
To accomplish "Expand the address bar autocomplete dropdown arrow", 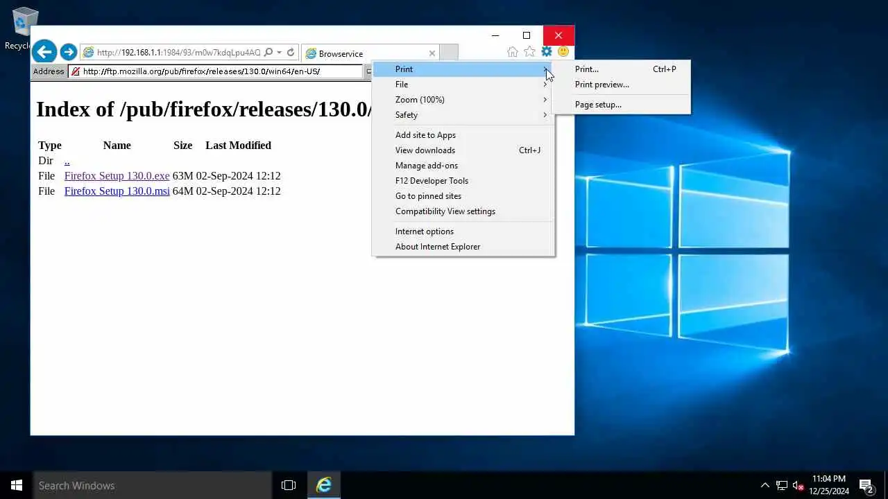I will 279,53.
